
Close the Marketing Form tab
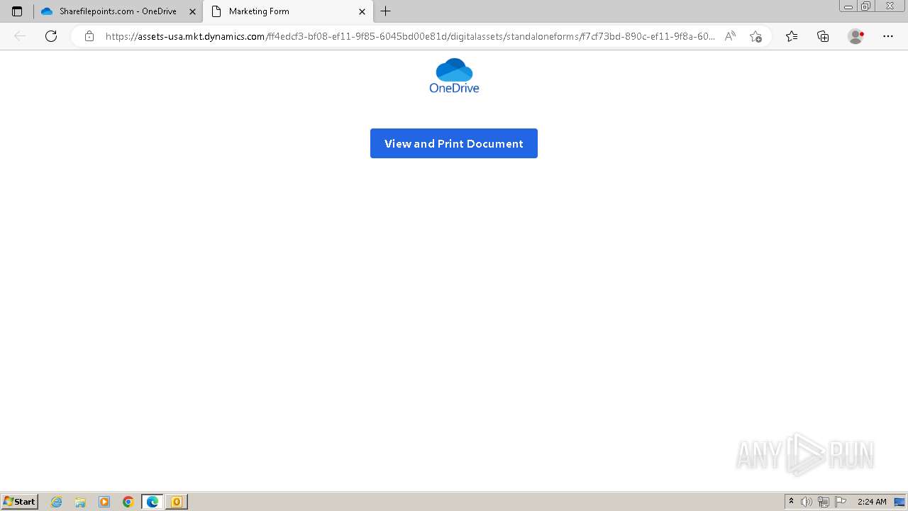click(x=362, y=11)
